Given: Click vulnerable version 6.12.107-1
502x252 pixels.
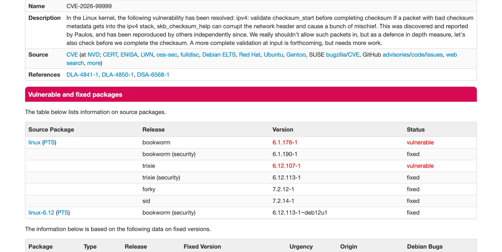Looking at the screenshot, I should [x=286, y=166].
